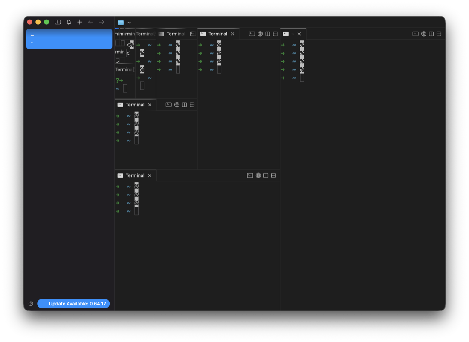Close Terminal tab in top-center wide pane
This screenshot has width=469, height=342.
pyautogui.click(x=232, y=34)
